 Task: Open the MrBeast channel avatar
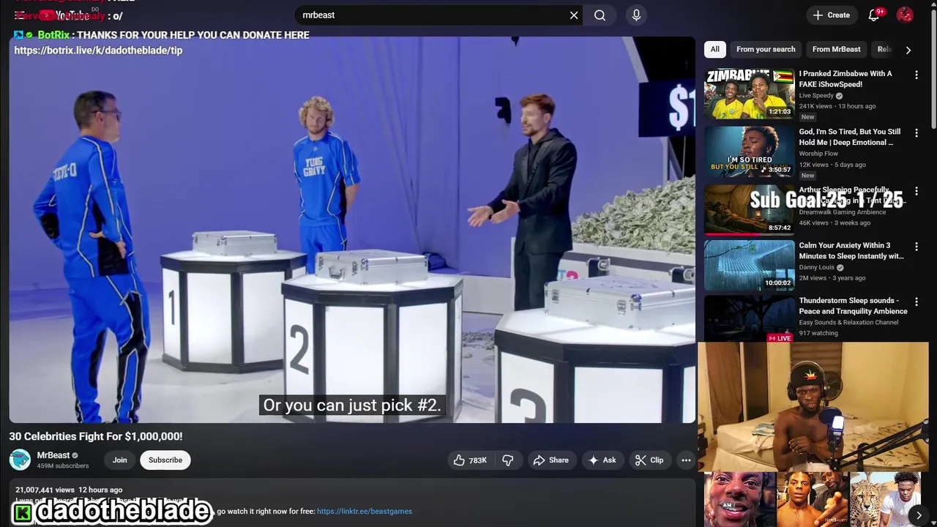tap(20, 460)
